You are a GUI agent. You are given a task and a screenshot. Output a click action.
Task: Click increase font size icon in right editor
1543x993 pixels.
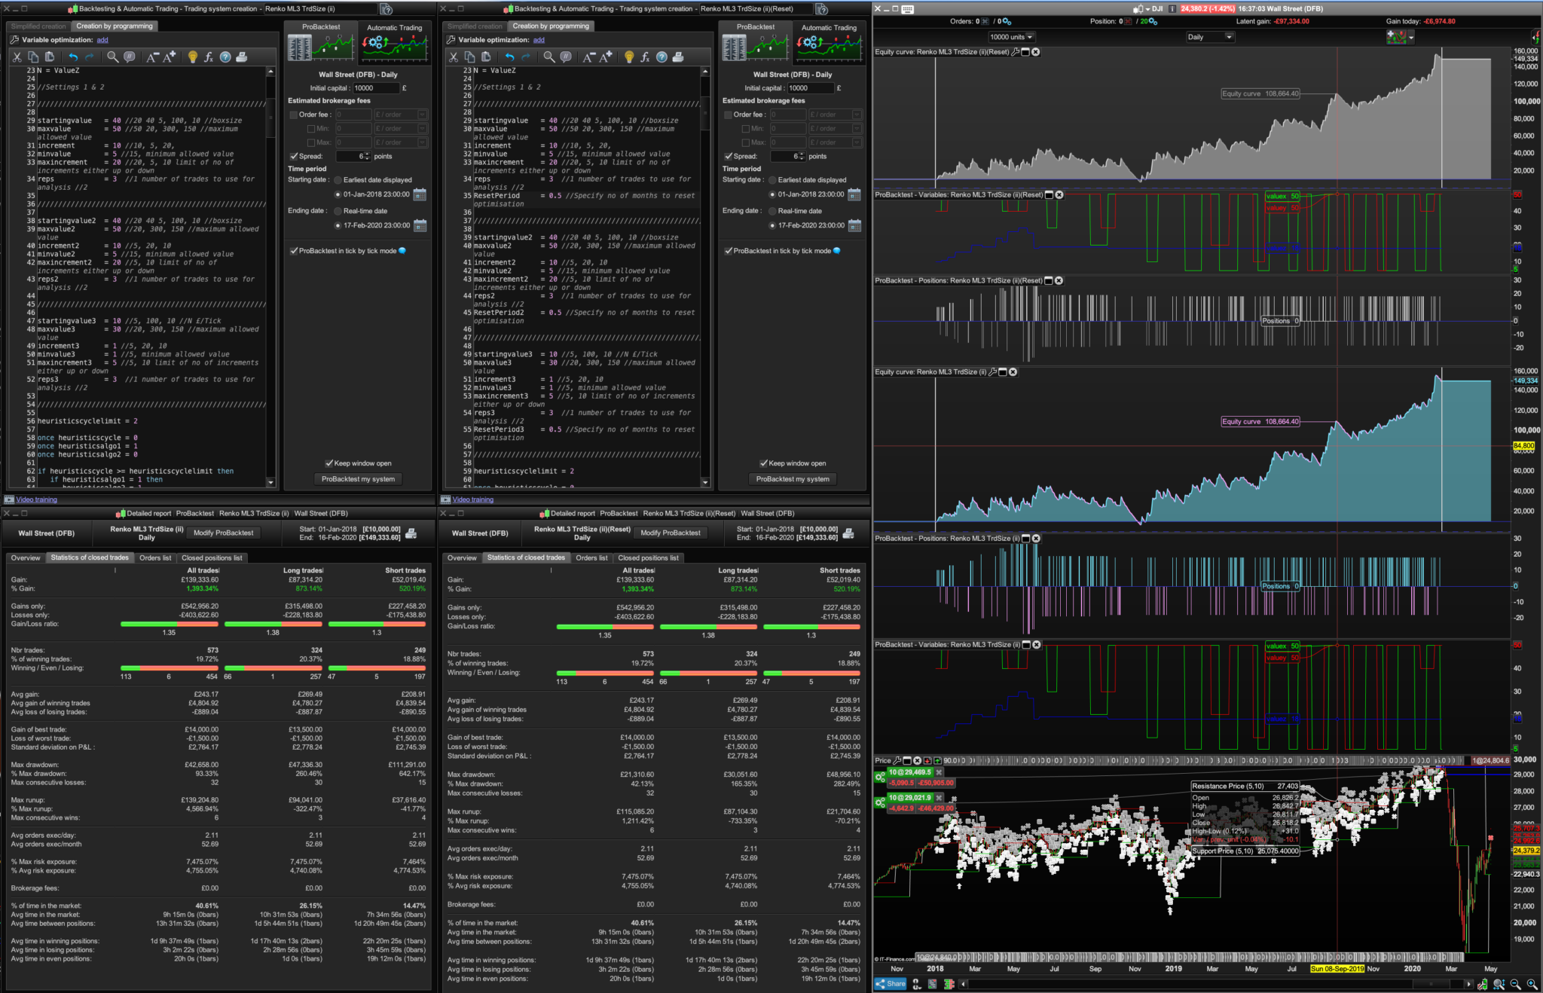(606, 57)
